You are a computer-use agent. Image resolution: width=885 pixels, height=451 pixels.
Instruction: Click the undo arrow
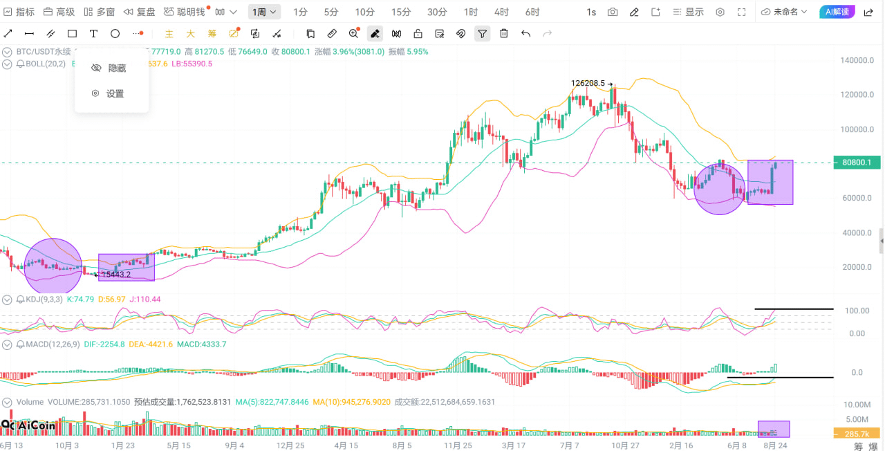(x=525, y=33)
